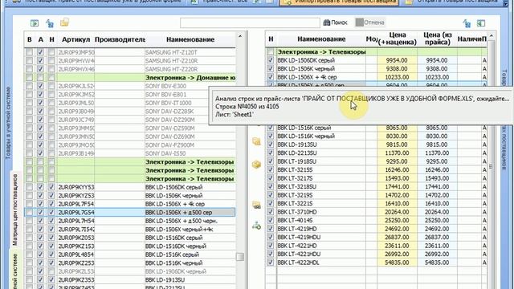
Task: Click the 54835.00 value in Цена (из прайса) column
Action: (x=437, y=263)
